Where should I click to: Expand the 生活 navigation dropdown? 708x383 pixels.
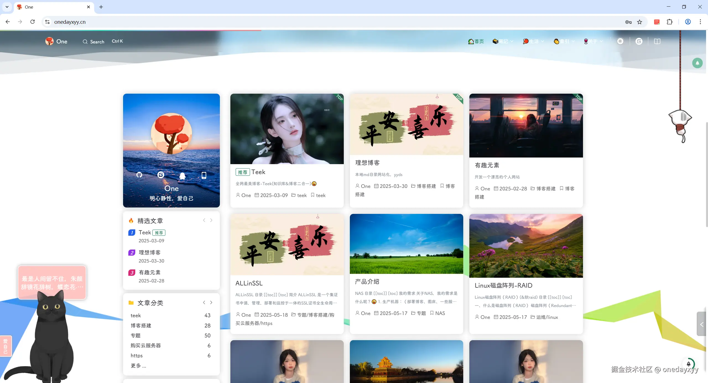click(x=534, y=41)
